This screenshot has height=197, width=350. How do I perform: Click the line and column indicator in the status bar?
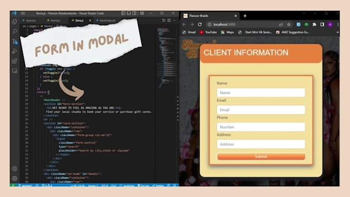tap(78, 185)
